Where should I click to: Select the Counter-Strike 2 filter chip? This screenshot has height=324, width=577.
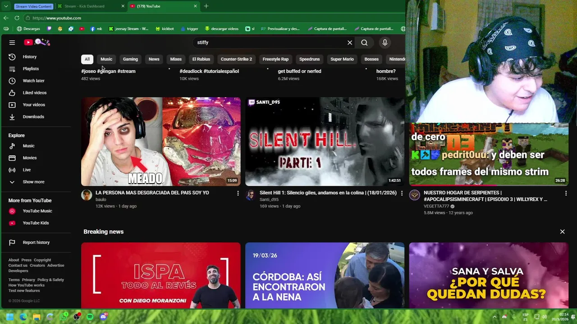pyautogui.click(x=236, y=59)
